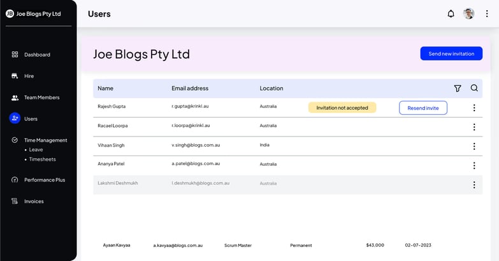Image resolution: width=499 pixels, height=261 pixels.
Task: Click the Performance Plus gauge icon
Action: [15, 180]
